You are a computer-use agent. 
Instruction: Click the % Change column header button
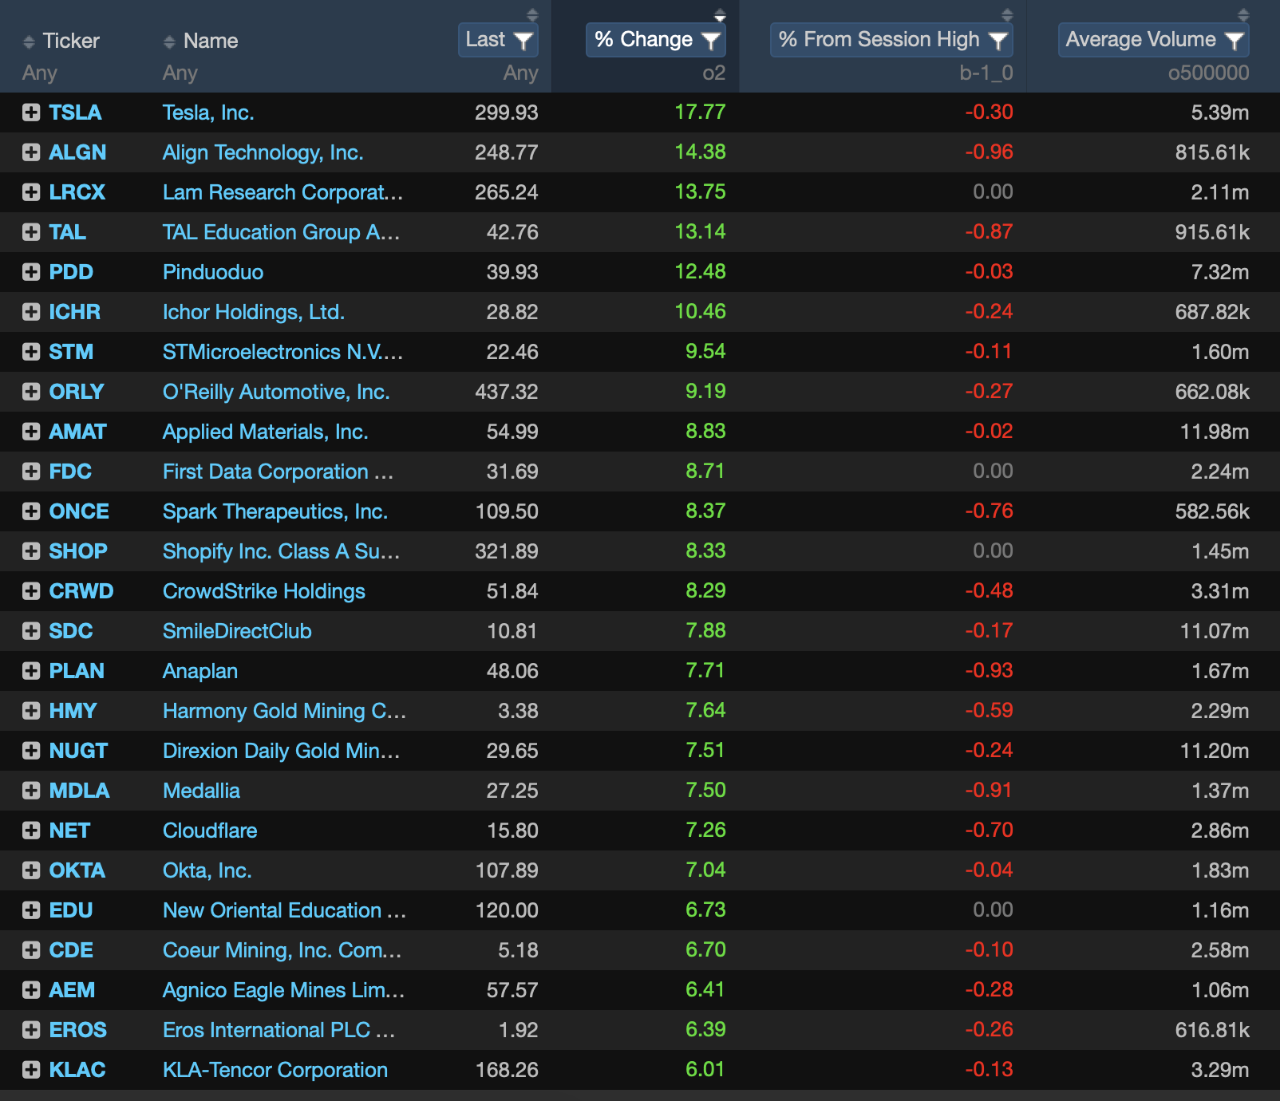coord(655,40)
